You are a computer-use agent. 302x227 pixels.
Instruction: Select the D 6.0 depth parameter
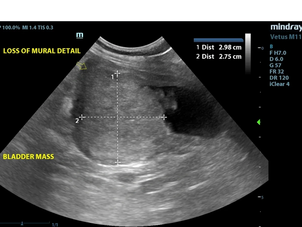(277, 59)
